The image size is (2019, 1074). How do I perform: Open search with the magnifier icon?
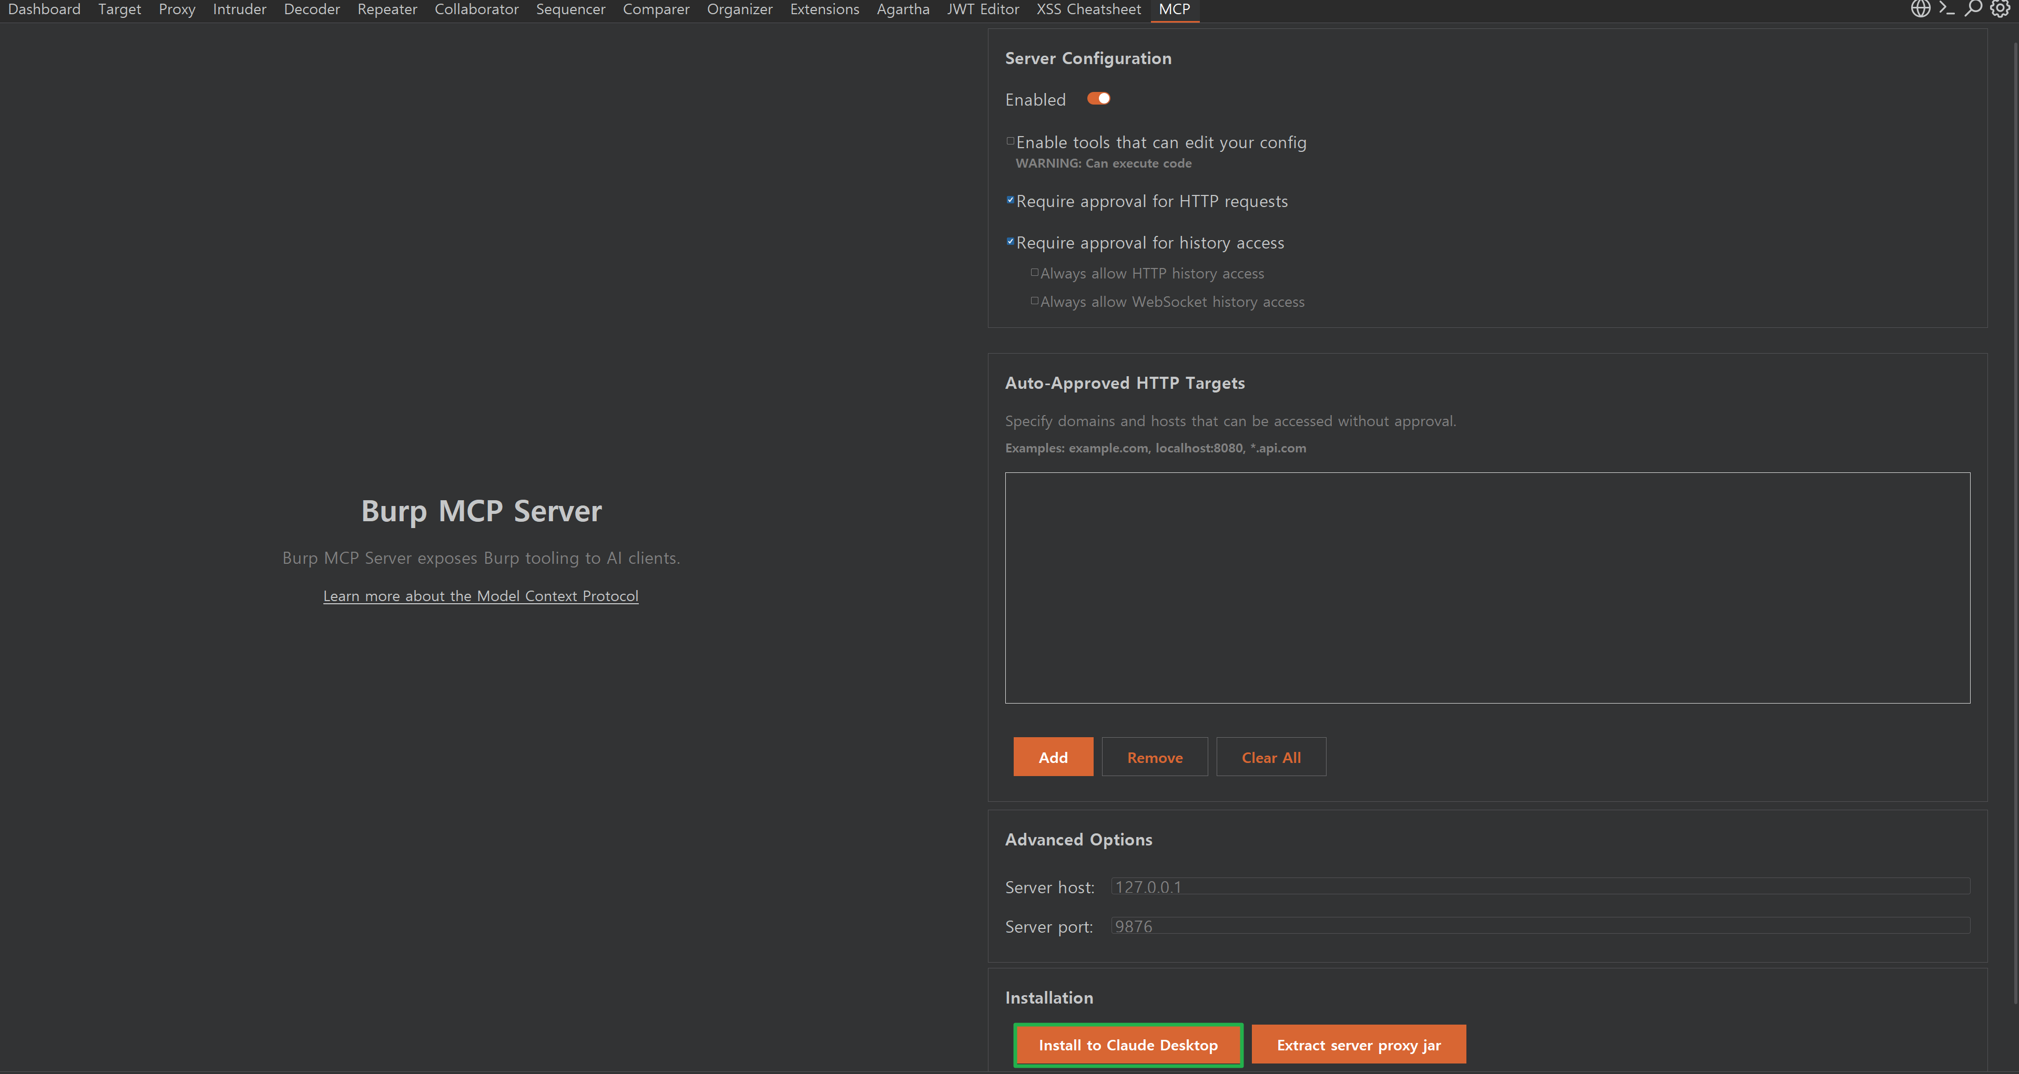tap(1973, 8)
